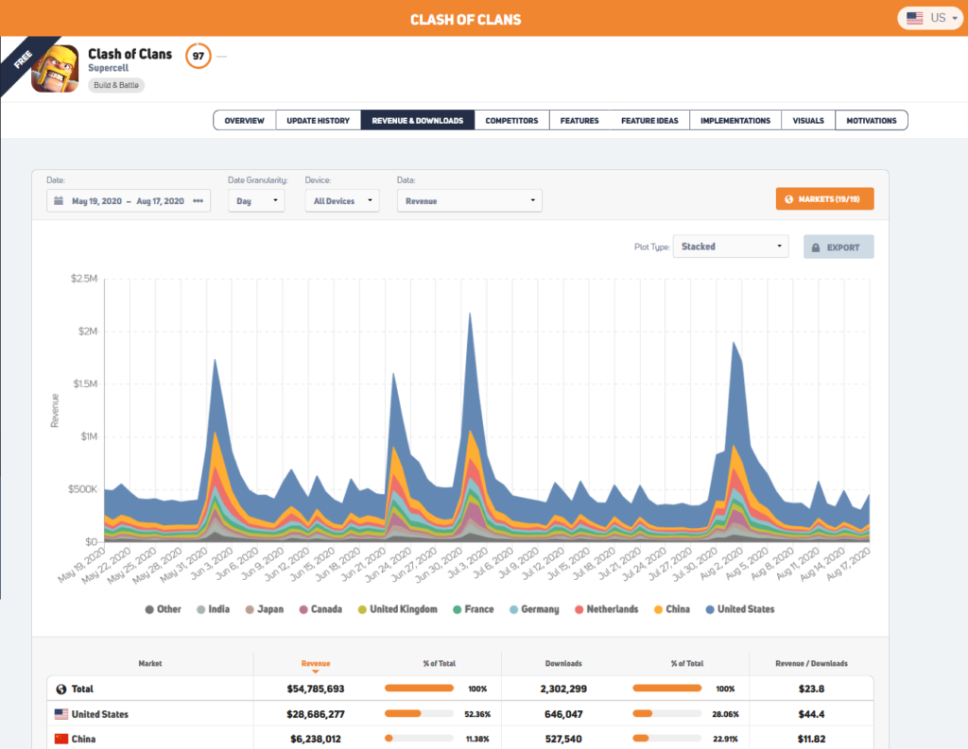Click the $2.5M y-axis label

point(84,279)
